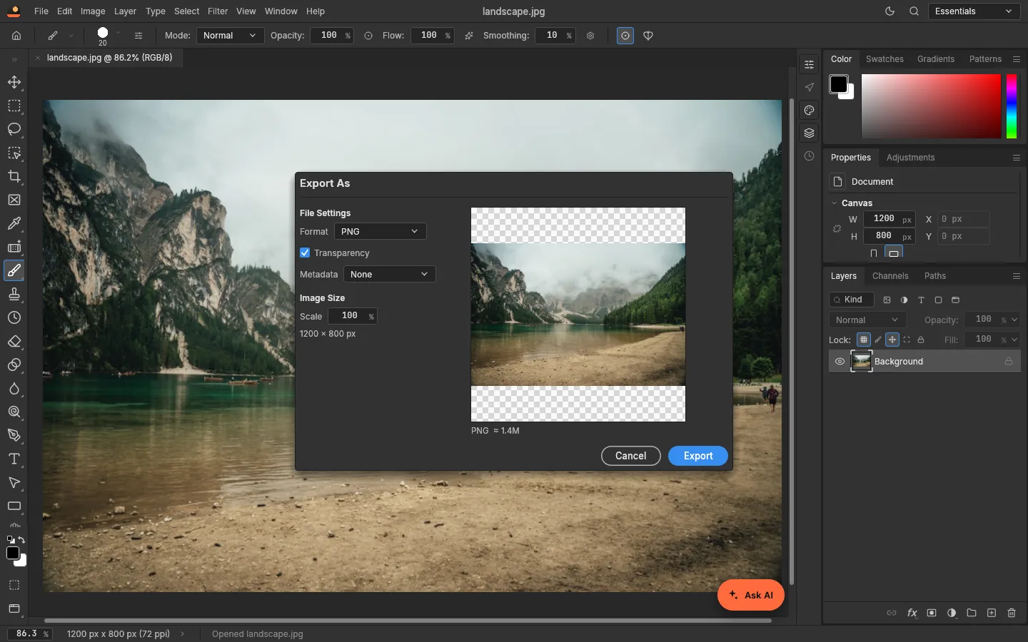Click the Home icon in options bar
This screenshot has width=1028, height=642.
(x=16, y=35)
